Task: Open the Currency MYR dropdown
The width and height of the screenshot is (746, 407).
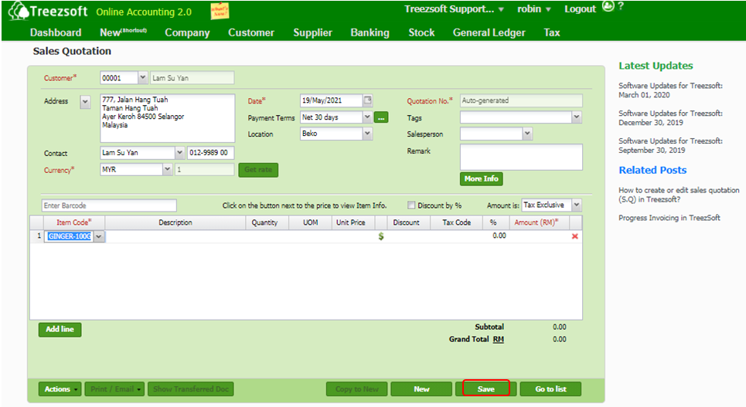Action: click(x=167, y=169)
